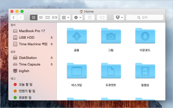Select USB HDD in sidebar
Viewport: 173px width, 108px height.
coord(32,37)
